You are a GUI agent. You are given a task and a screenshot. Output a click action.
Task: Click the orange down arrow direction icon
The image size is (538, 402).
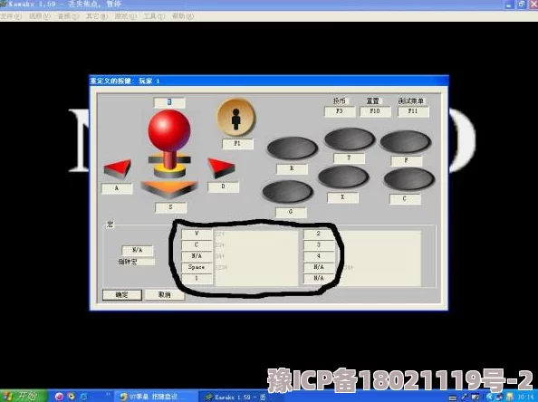[x=169, y=189]
